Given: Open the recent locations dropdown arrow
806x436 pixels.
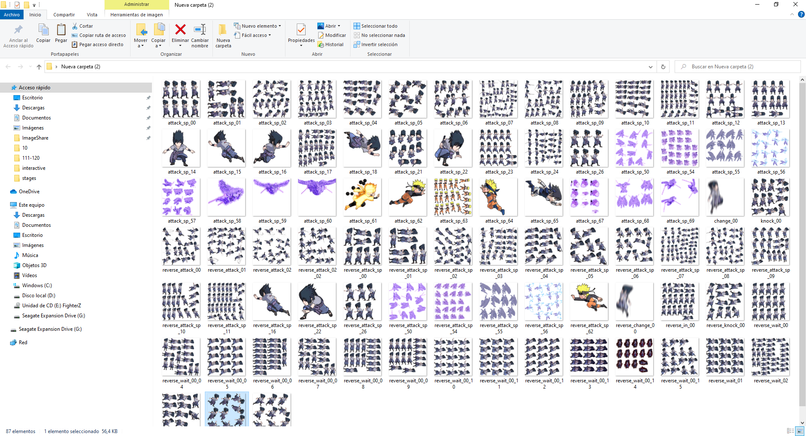Looking at the screenshot, I should (30, 67).
